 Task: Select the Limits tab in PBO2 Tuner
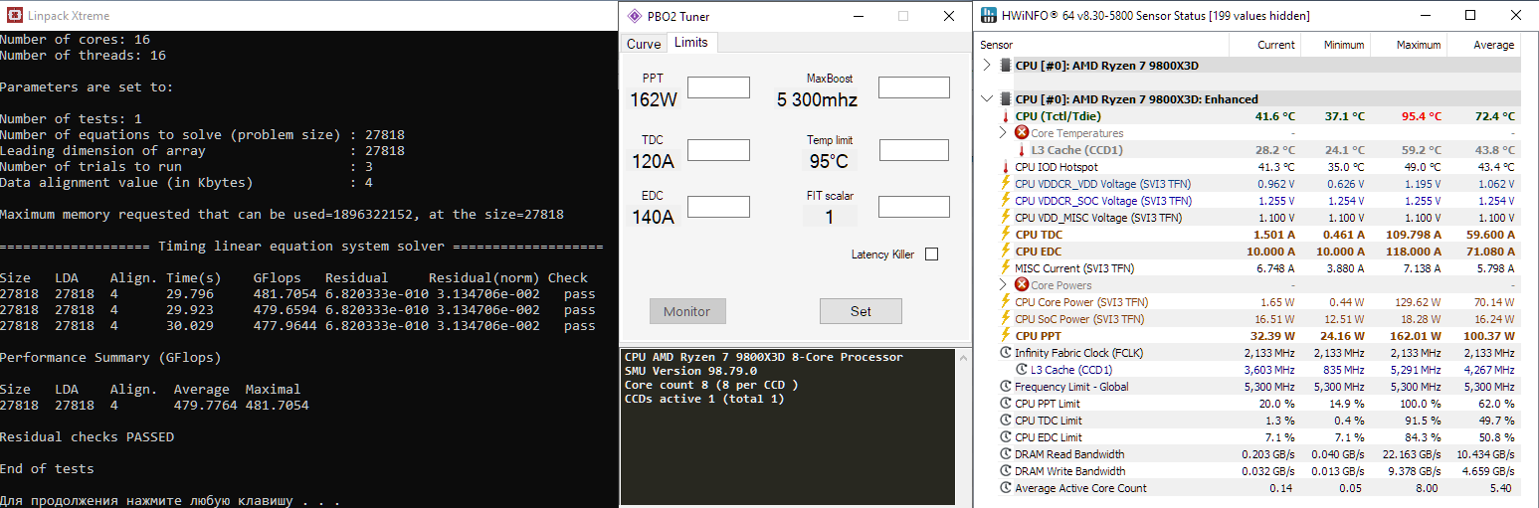[690, 42]
